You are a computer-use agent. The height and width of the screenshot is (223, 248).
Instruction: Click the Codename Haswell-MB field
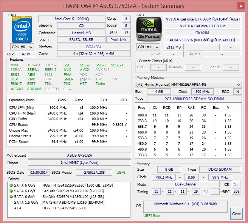point(81,33)
